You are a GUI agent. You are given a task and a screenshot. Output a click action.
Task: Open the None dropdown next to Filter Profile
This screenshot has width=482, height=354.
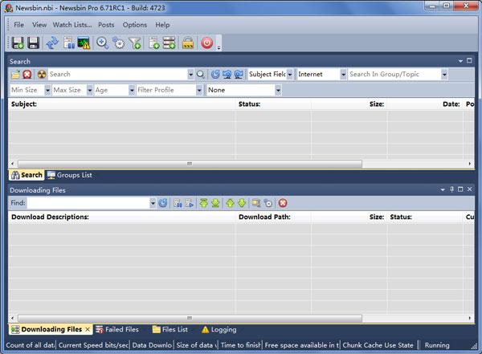point(278,90)
